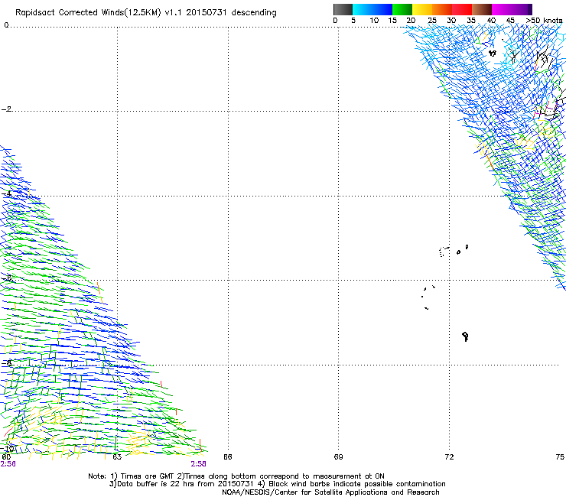566x497 pixels.
Task: Click the purple 2:58 time near longitude 60
Action: pyautogui.click(x=8, y=464)
